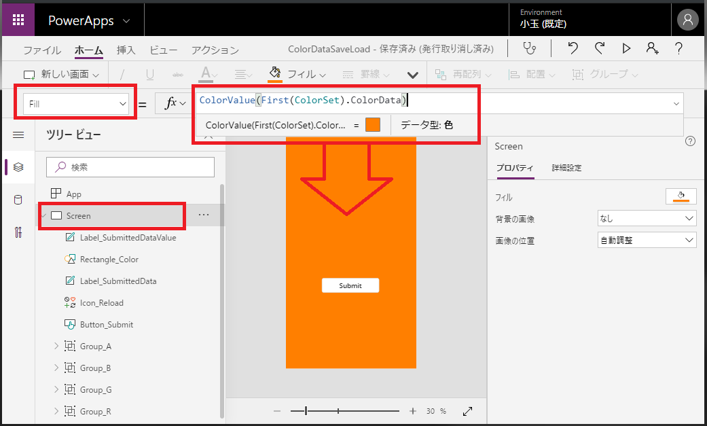Image resolution: width=707 pixels, height=426 pixels.
Task: Switch to the プロパティ tab
Action: click(515, 168)
